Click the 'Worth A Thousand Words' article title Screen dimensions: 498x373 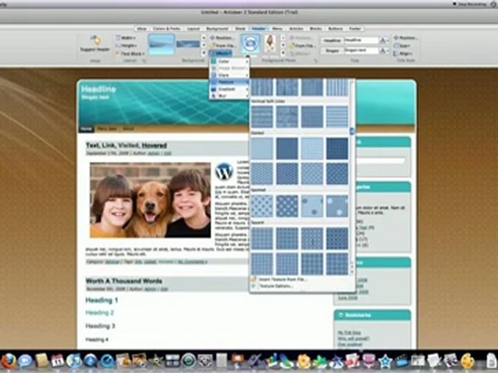pos(124,281)
